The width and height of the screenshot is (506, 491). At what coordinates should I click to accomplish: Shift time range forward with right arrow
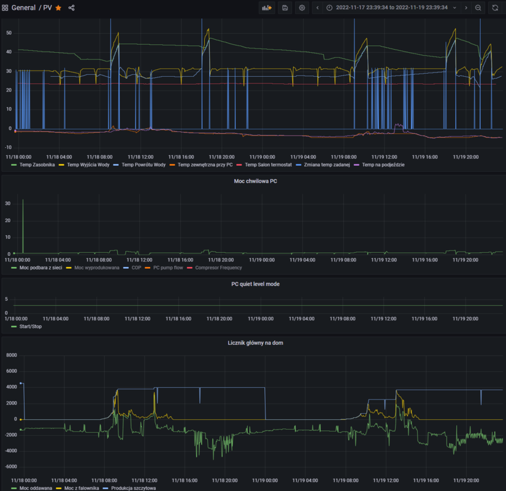pyautogui.click(x=466, y=8)
